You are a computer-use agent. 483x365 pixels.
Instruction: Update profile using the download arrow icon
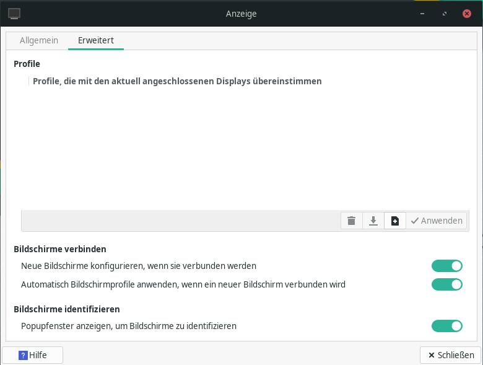373,221
